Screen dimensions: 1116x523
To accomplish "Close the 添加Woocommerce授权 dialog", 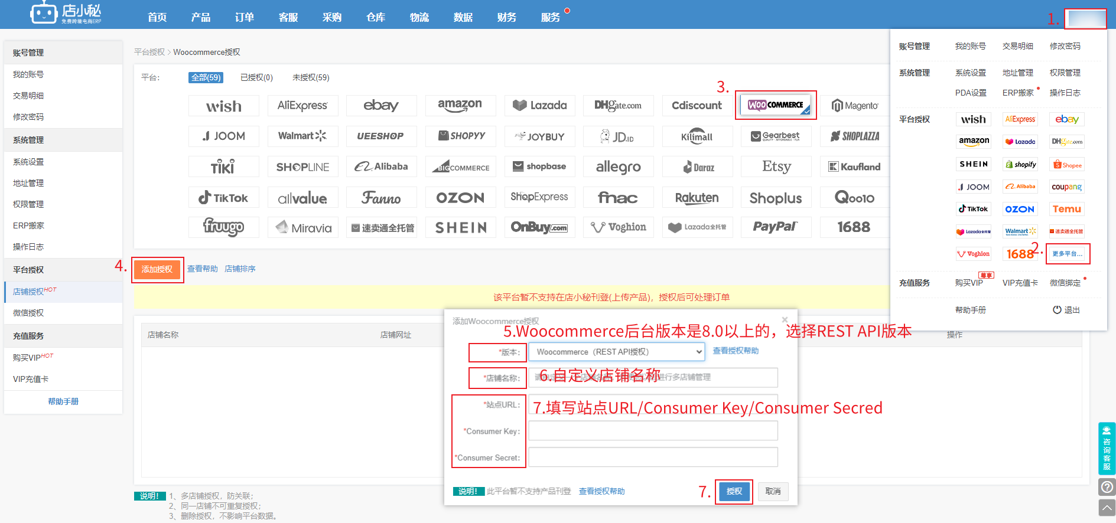I will [785, 320].
